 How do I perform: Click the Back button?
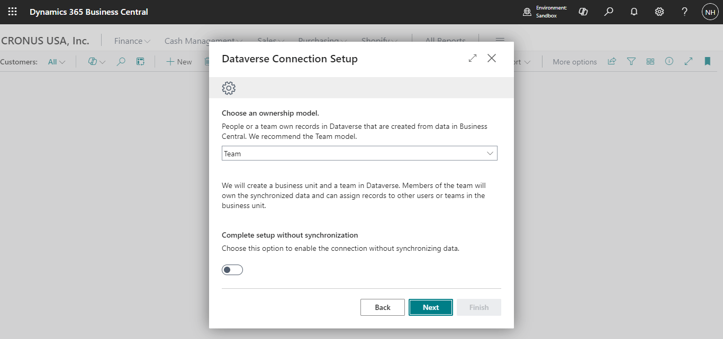[x=383, y=307]
